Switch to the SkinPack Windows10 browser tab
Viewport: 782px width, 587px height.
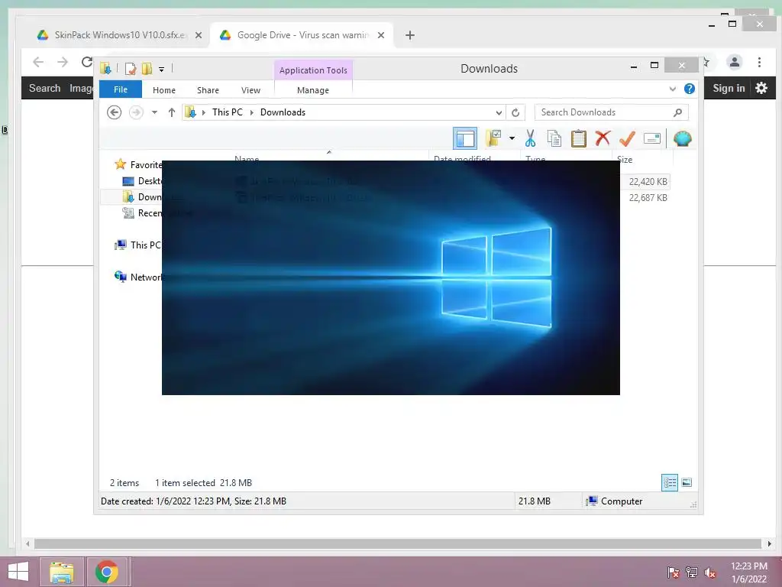[120, 35]
